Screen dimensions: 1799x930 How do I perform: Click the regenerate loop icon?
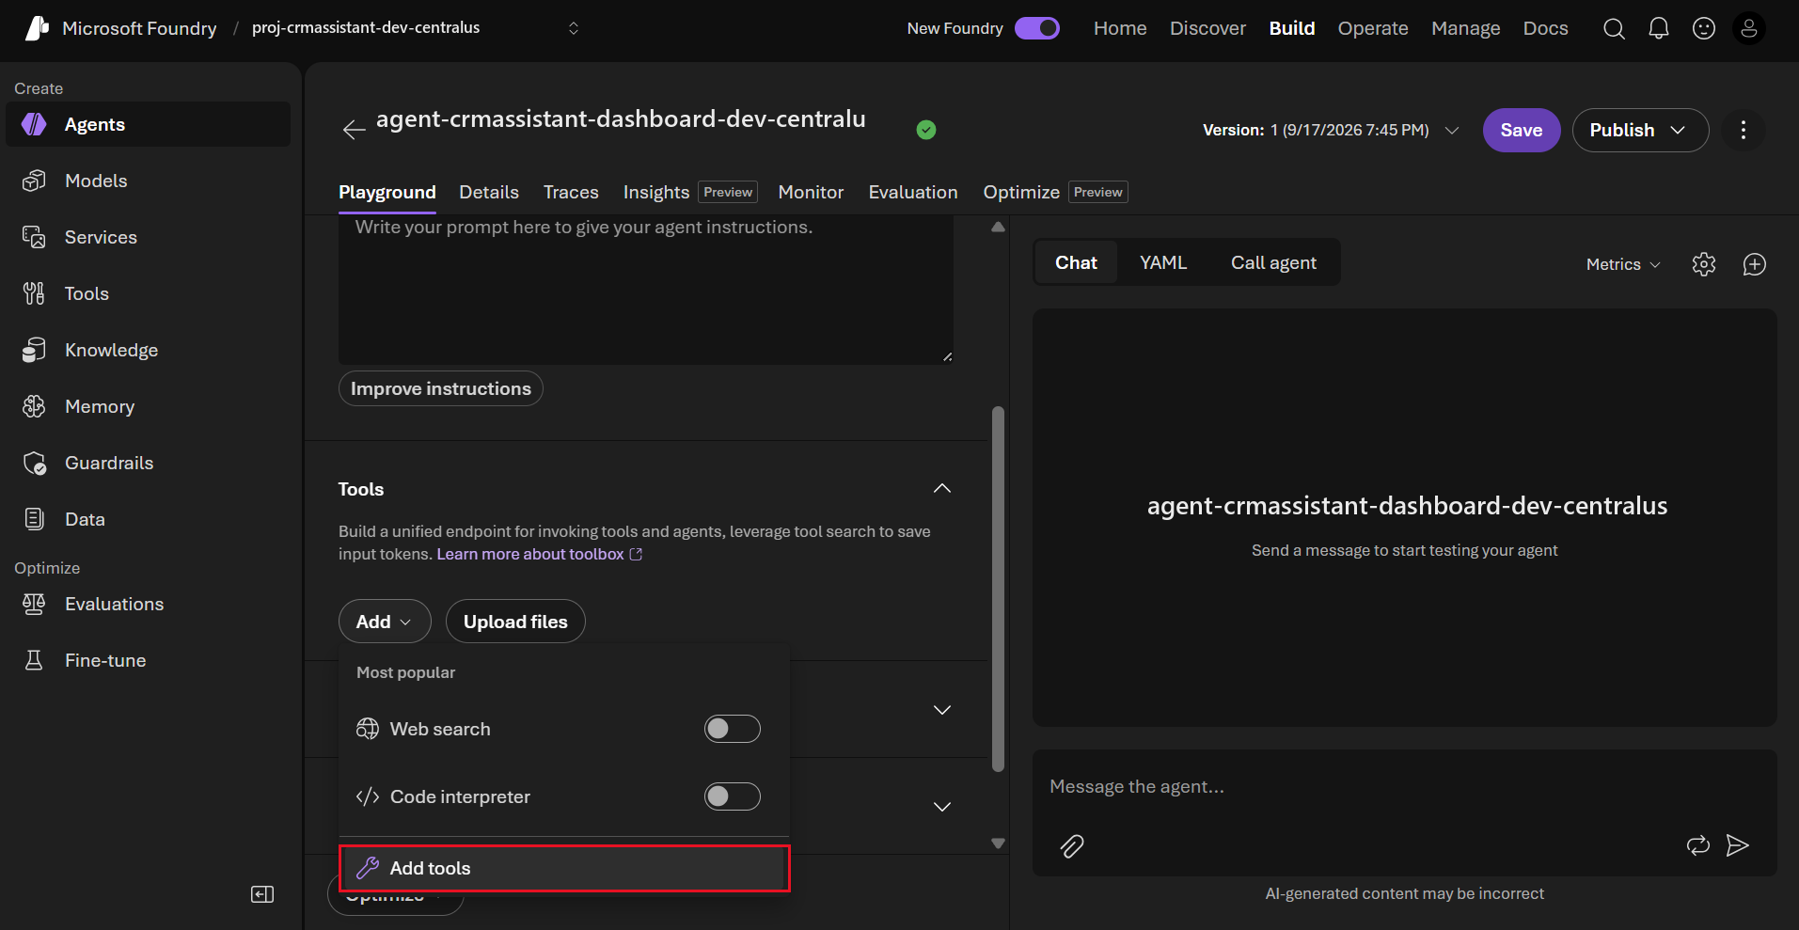pyautogui.click(x=1698, y=845)
